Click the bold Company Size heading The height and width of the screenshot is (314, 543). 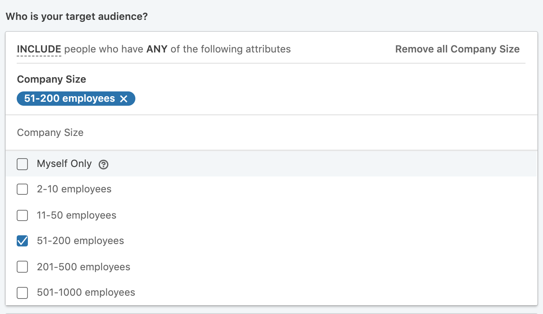[x=51, y=79]
